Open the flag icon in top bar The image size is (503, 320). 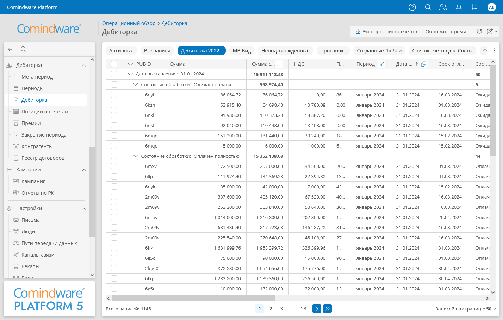pos(474,7)
